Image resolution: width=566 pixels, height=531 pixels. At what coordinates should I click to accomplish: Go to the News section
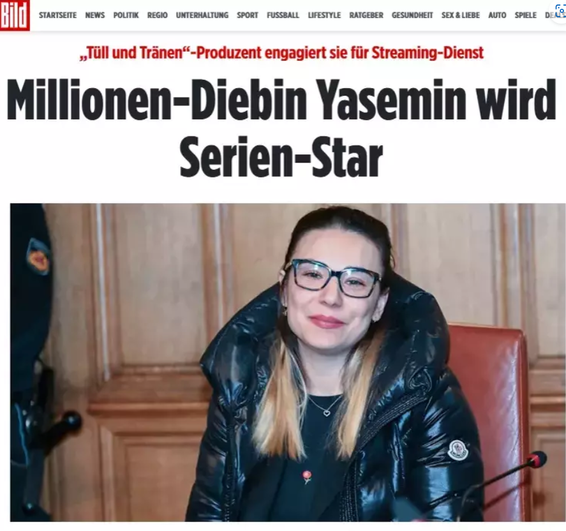tap(95, 15)
